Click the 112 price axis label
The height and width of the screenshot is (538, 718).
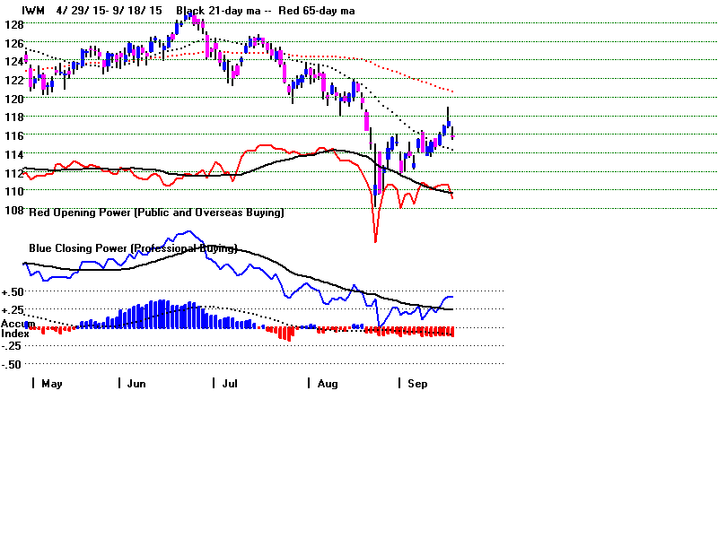pos(14,173)
